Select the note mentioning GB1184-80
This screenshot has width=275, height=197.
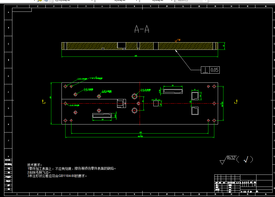(x=57, y=176)
